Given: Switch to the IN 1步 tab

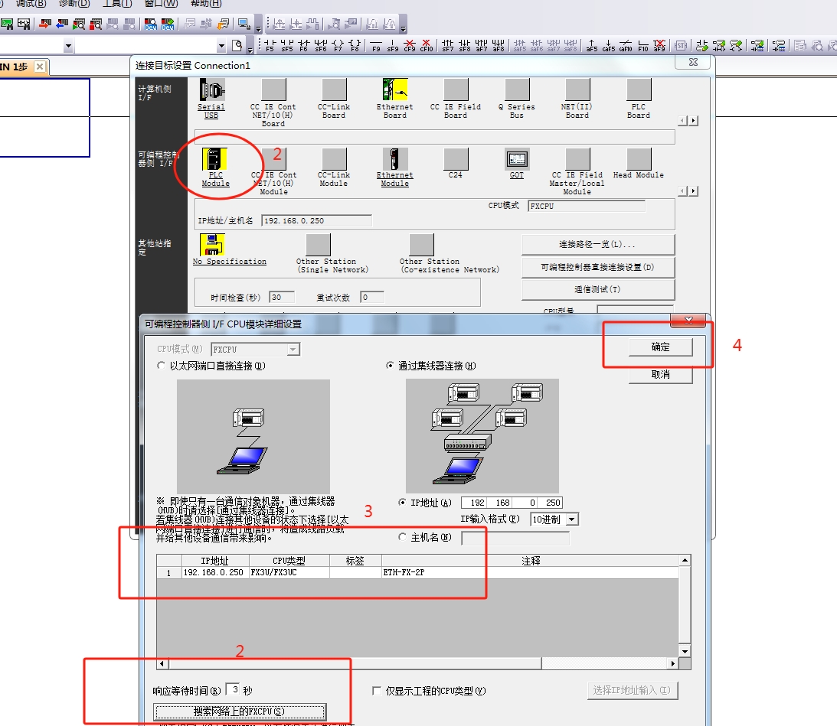Looking at the screenshot, I should point(15,67).
